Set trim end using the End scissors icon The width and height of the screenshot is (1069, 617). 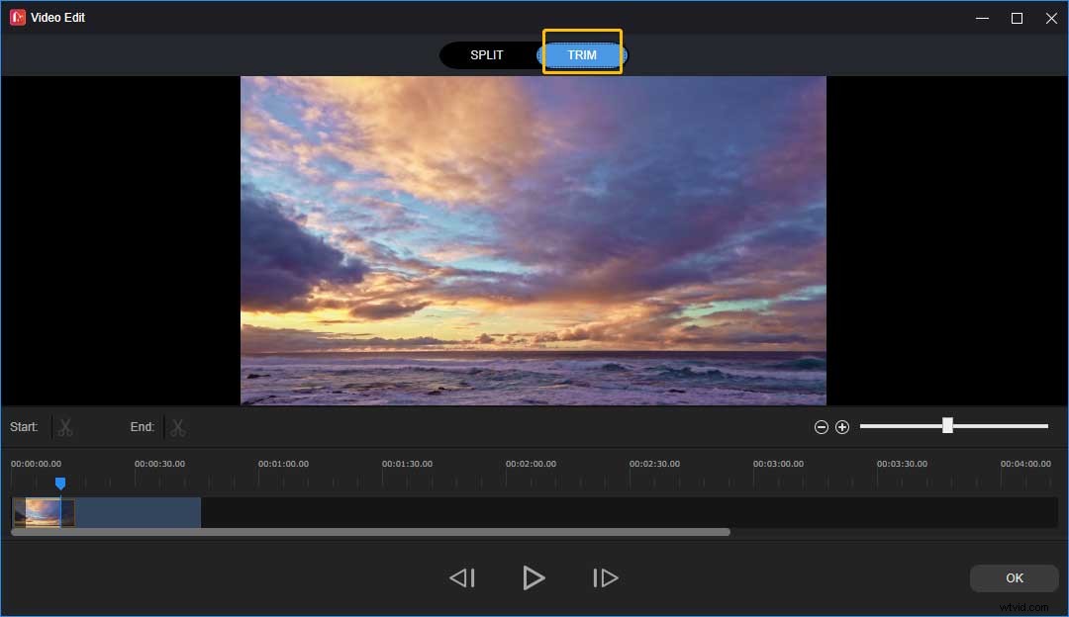177,426
